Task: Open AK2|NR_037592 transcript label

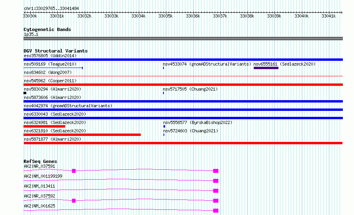Action: (39, 196)
